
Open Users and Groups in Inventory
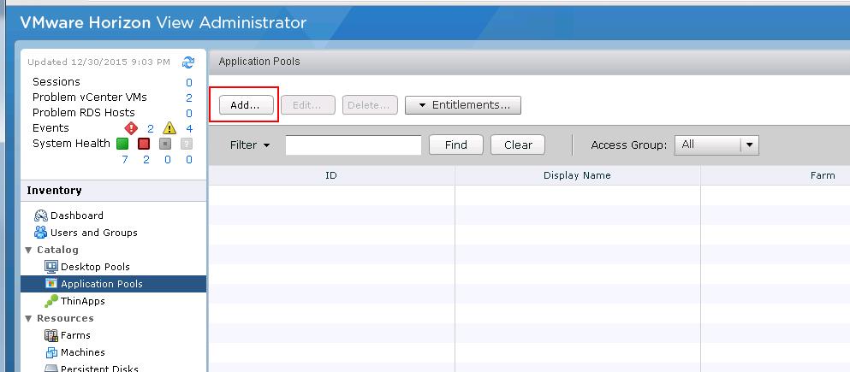[93, 233]
